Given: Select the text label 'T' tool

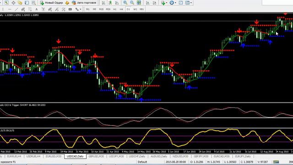Looking at the screenshot, I should click(x=43, y=9).
